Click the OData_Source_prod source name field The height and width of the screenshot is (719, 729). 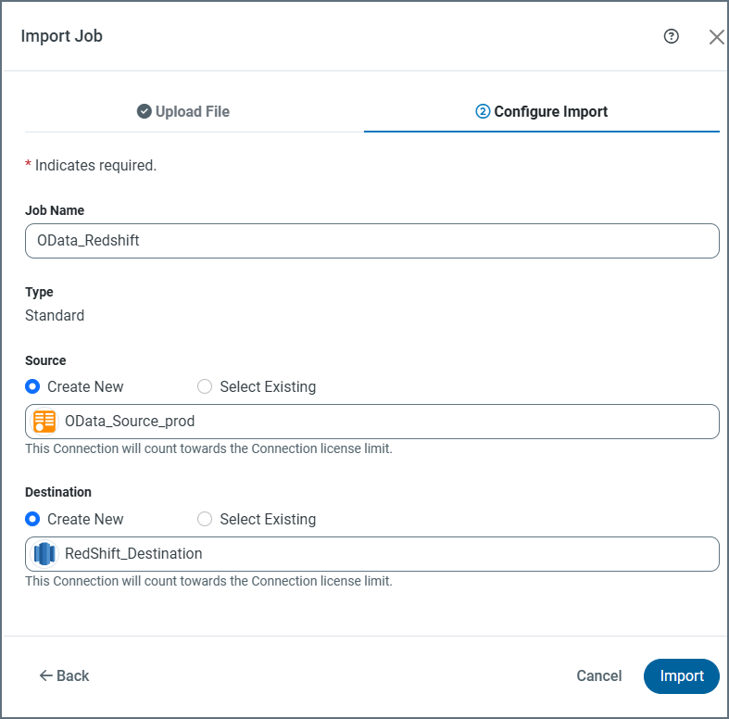(x=389, y=422)
